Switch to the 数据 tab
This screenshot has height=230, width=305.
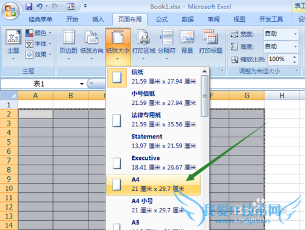tap(188, 20)
